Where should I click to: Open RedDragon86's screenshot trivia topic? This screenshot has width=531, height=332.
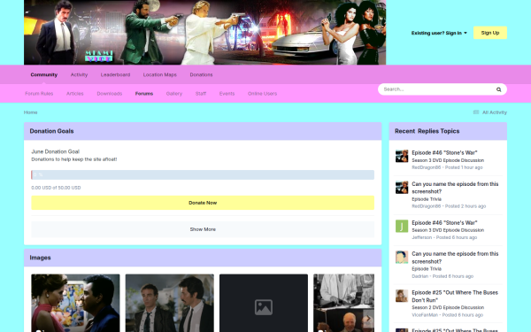click(x=455, y=188)
